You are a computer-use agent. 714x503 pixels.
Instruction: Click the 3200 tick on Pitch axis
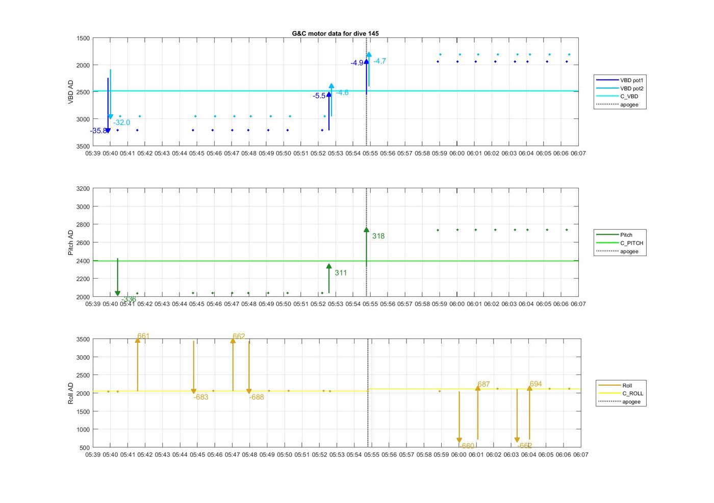point(83,189)
